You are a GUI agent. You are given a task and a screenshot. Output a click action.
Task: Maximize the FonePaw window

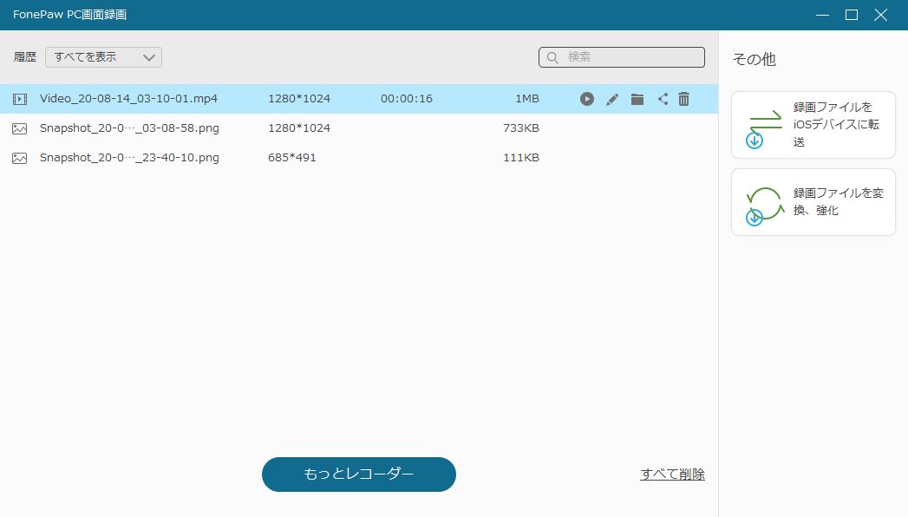(852, 15)
